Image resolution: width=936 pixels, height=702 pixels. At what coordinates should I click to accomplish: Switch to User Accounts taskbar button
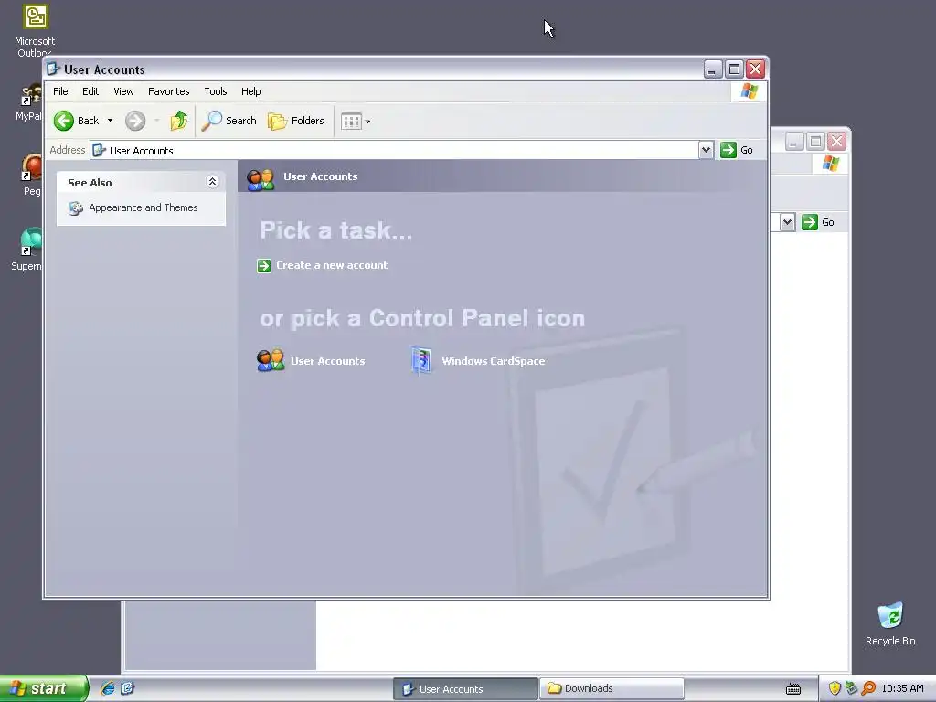pyautogui.click(x=465, y=689)
